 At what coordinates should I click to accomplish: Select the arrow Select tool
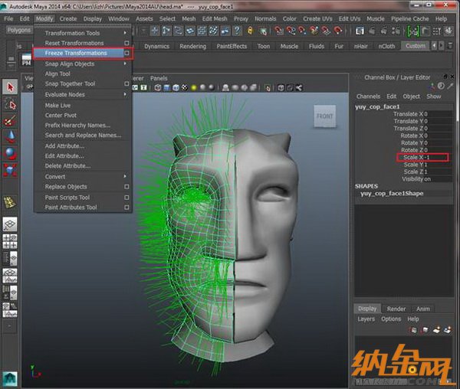pyautogui.click(x=10, y=87)
